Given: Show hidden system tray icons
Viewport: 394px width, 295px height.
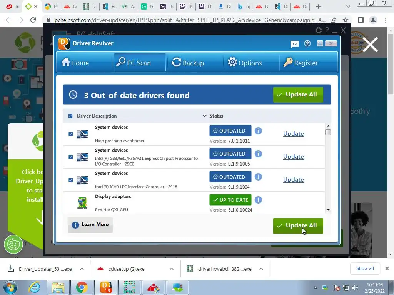Looking at the screenshot, I should click(x=316, y=288).
